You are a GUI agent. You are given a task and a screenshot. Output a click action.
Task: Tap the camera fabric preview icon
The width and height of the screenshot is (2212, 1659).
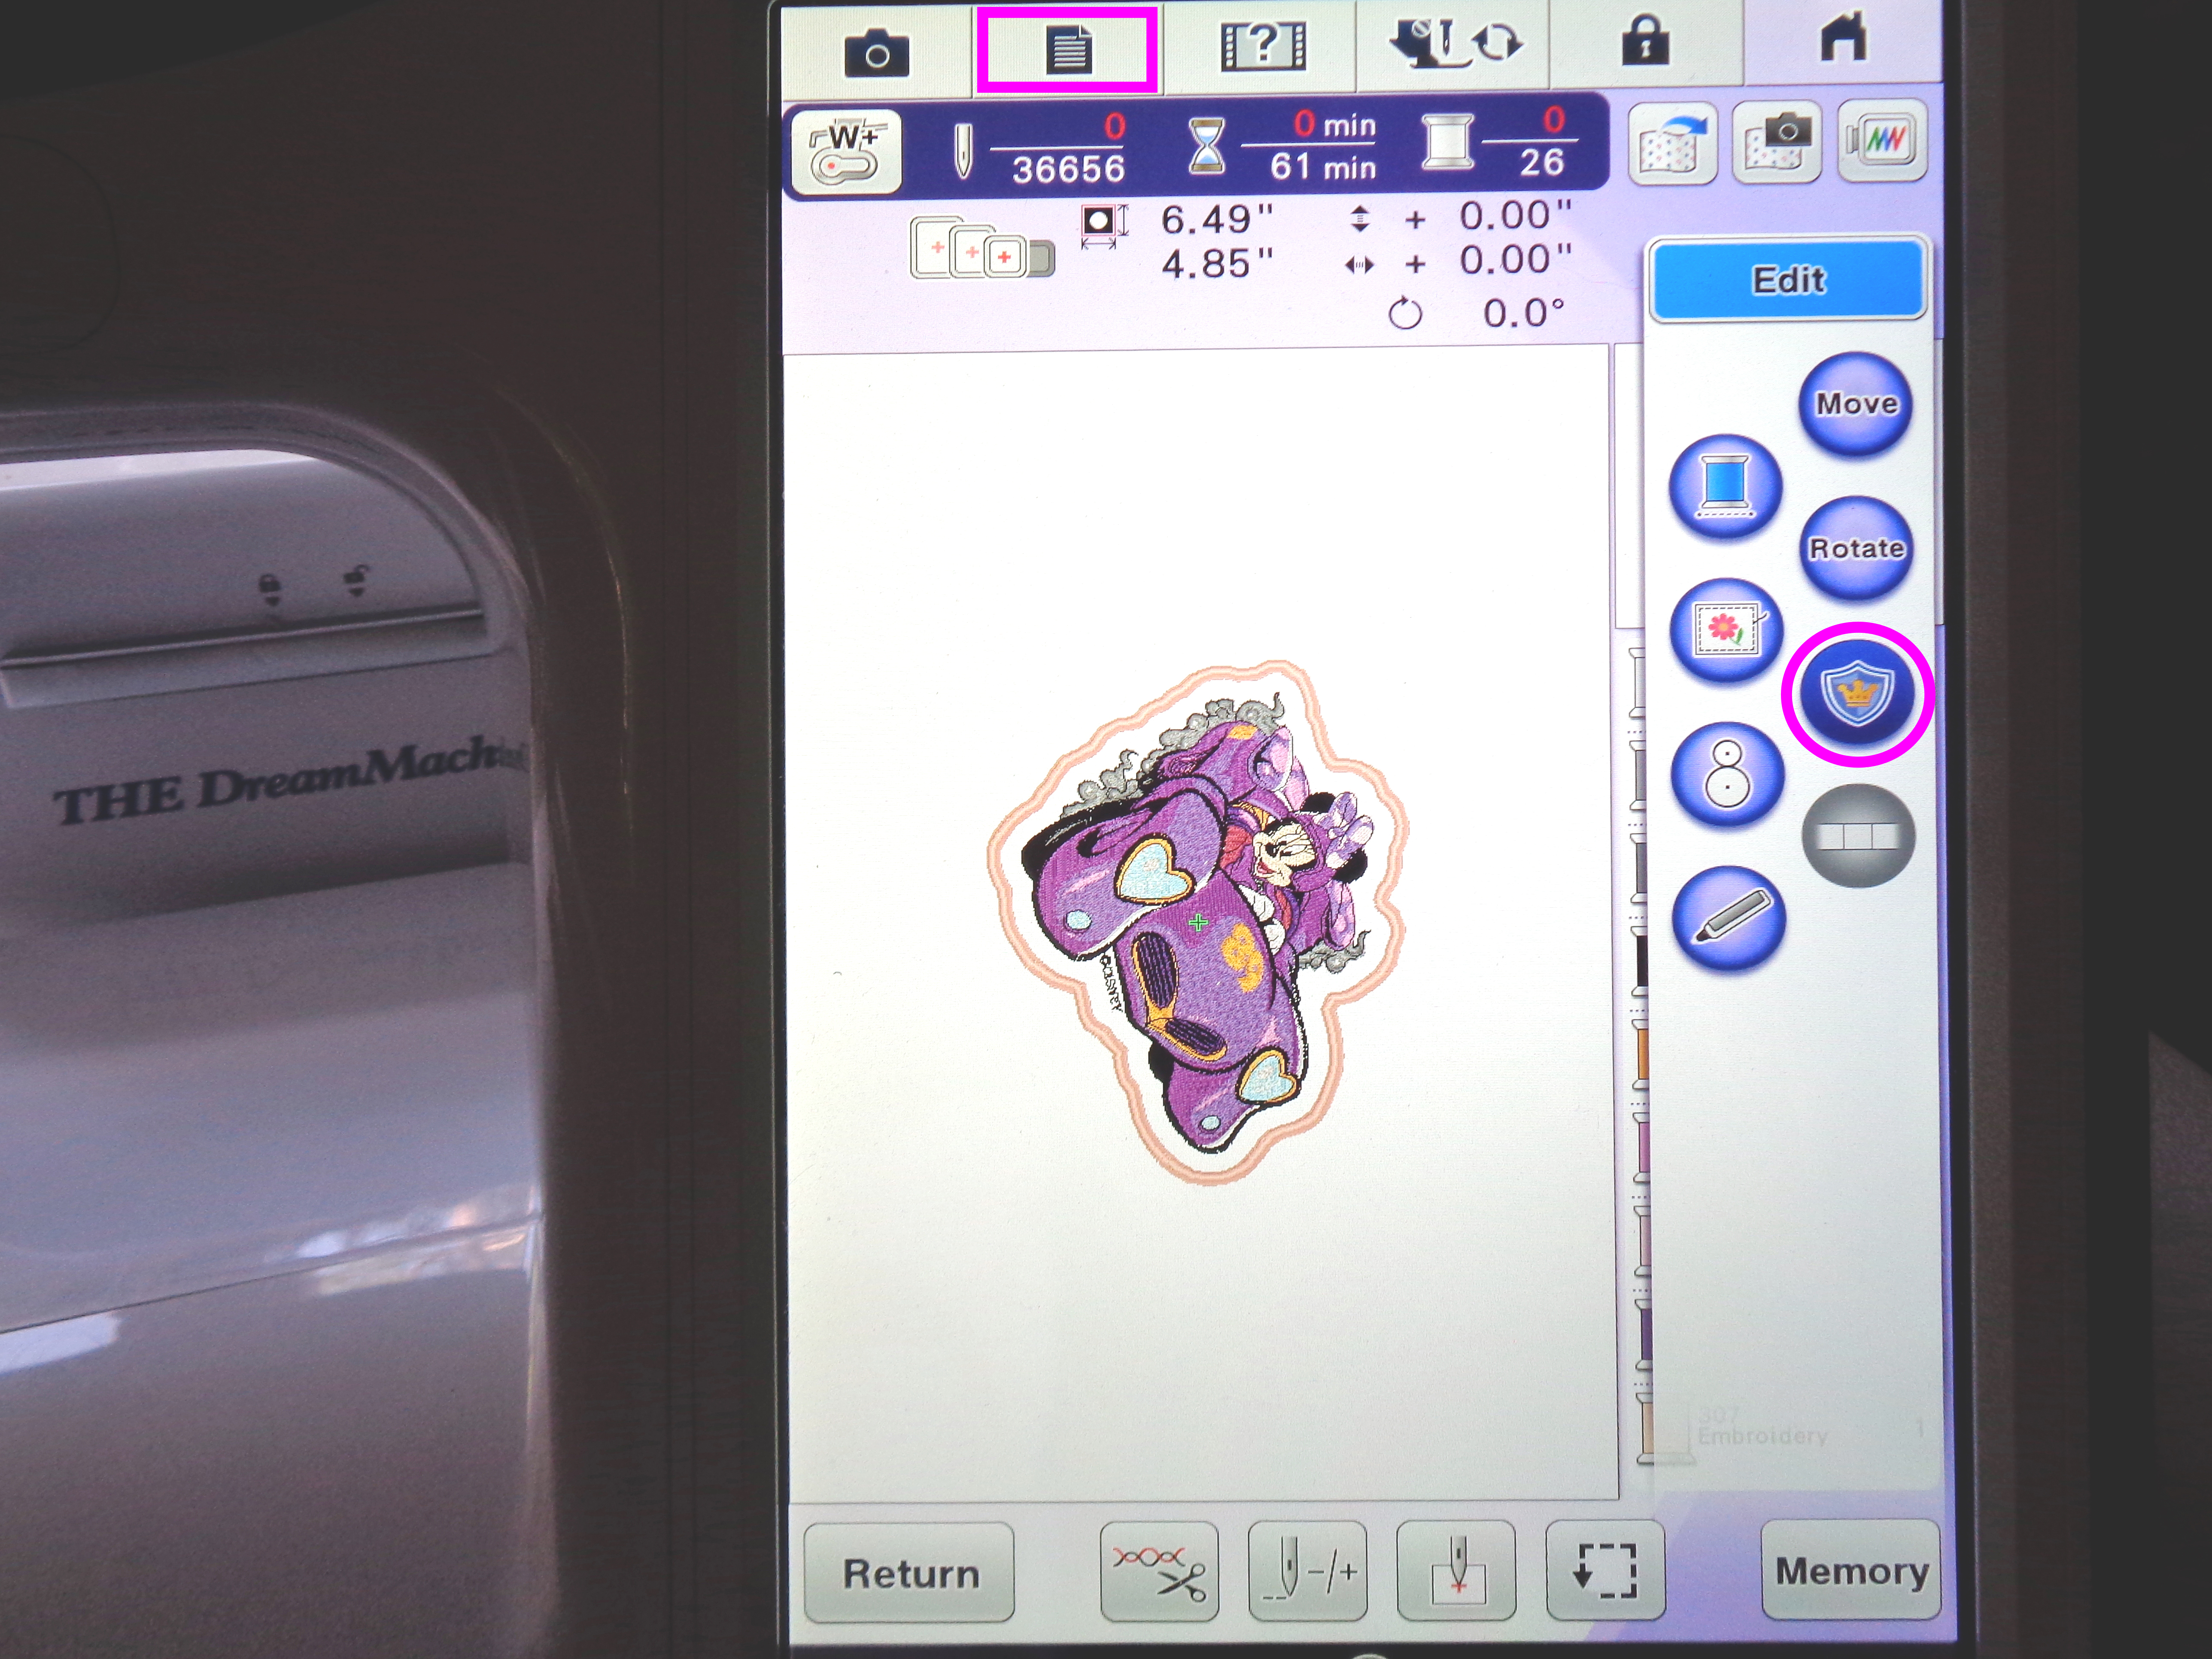point(1776,143)
